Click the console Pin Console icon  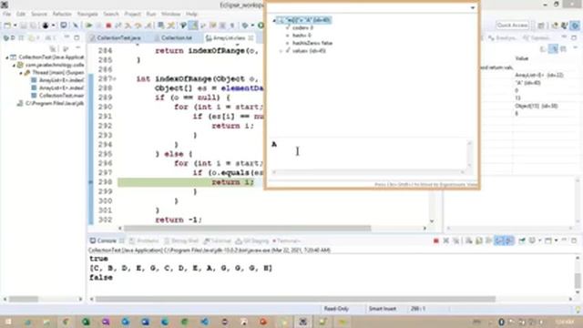(522, 241)
